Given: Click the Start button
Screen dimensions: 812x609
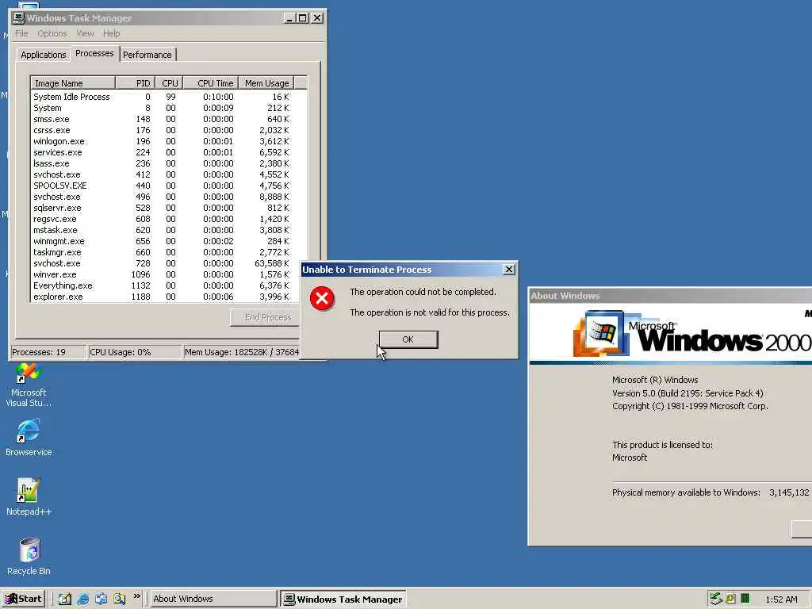Looking at the screenshot, I should click(23, 599).
